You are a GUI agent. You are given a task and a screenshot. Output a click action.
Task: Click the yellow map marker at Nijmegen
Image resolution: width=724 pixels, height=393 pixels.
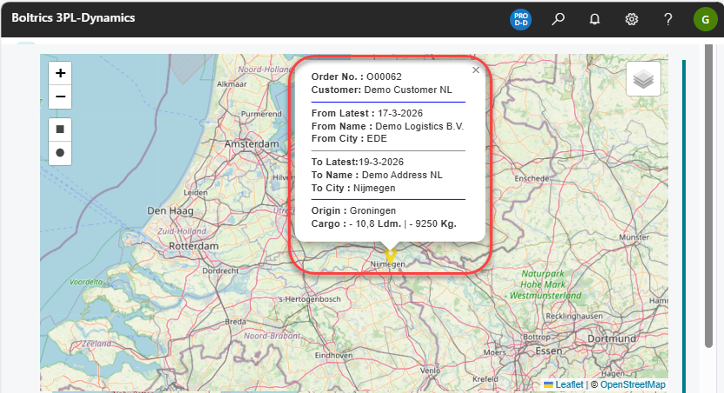[391, 256]
